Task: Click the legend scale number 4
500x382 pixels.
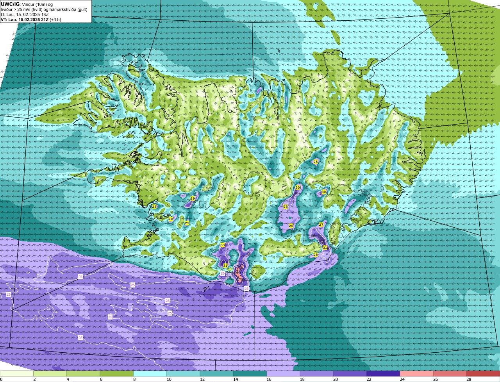Action: tap(68, 379)
